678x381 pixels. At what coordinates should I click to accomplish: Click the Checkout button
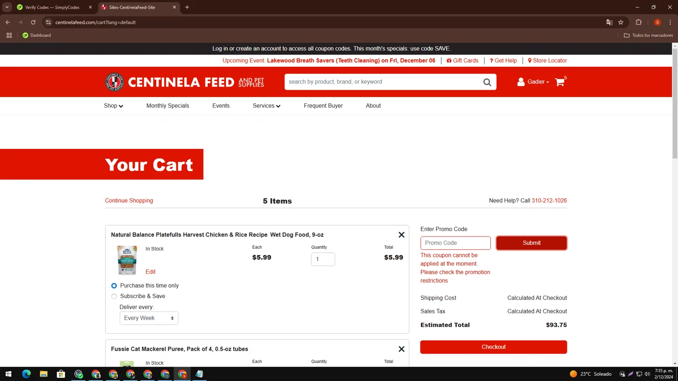point(494,347)
